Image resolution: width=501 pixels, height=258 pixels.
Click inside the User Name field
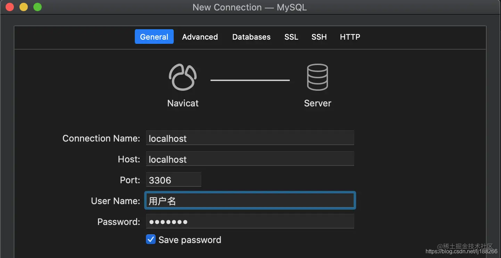(250, 201)
